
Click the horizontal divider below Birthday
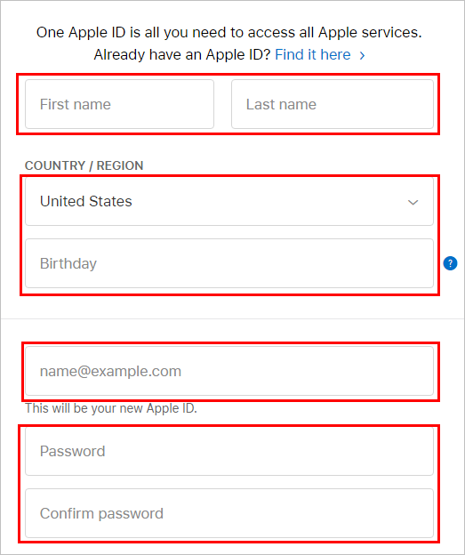[233, 319]
